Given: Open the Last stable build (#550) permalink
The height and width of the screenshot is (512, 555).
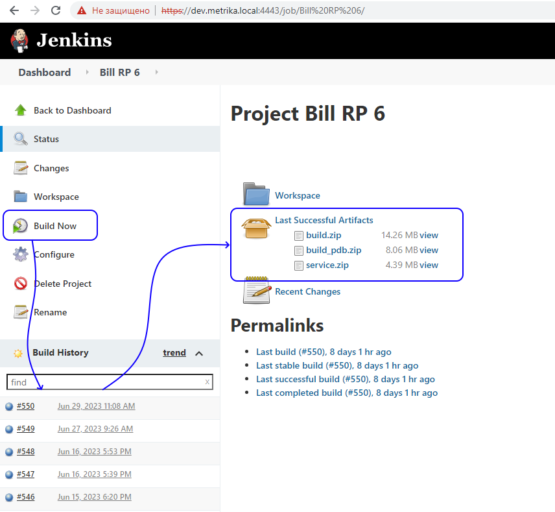Looking at the screenshot, I should click(337, 365).
